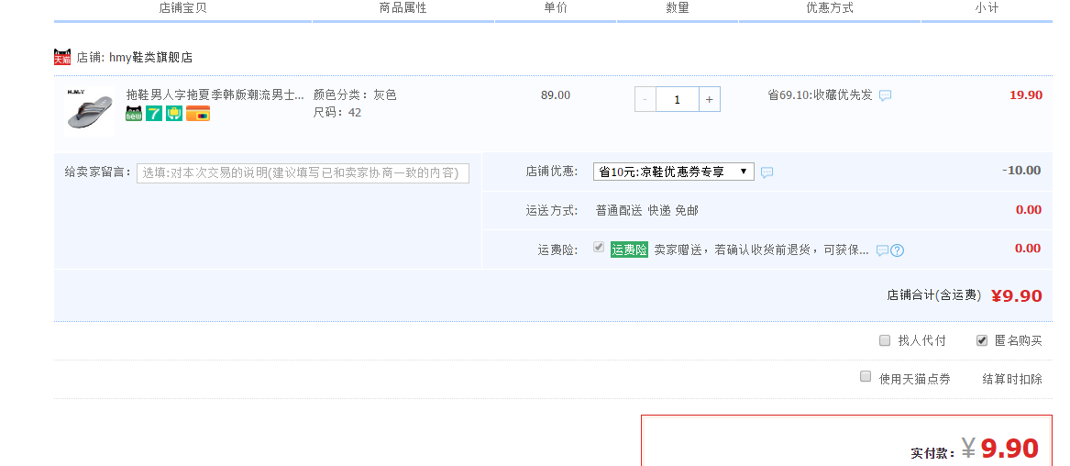The image size is (1070, 466).
Task: Click the 给卖家留言 message input field
Action: coord(303,172)
